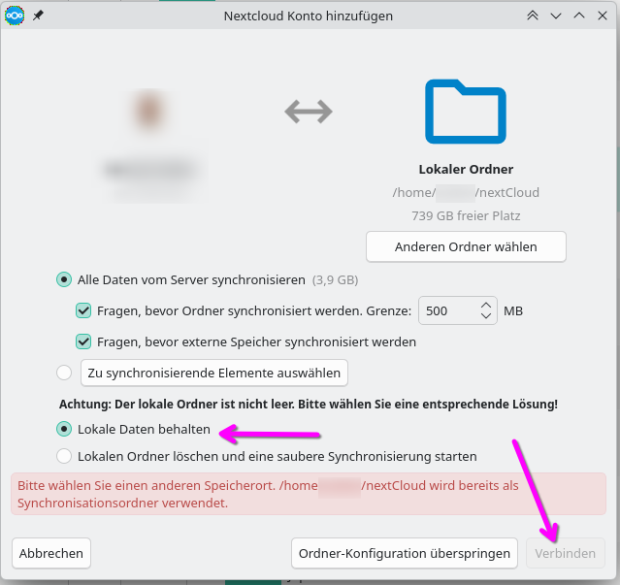Choose Lokalen Ordner löschen radio option
The image size is (620, 585).
tap(64, 456)
